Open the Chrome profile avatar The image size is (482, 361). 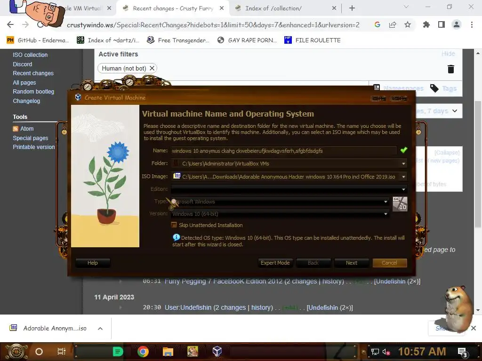(457, 24)
